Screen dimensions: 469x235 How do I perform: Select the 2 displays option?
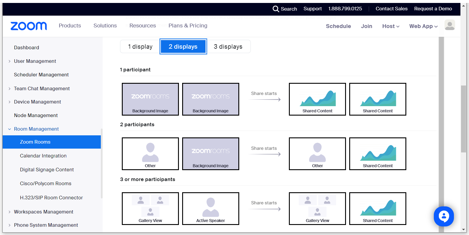pyautogui.click(x=183, y=47)
